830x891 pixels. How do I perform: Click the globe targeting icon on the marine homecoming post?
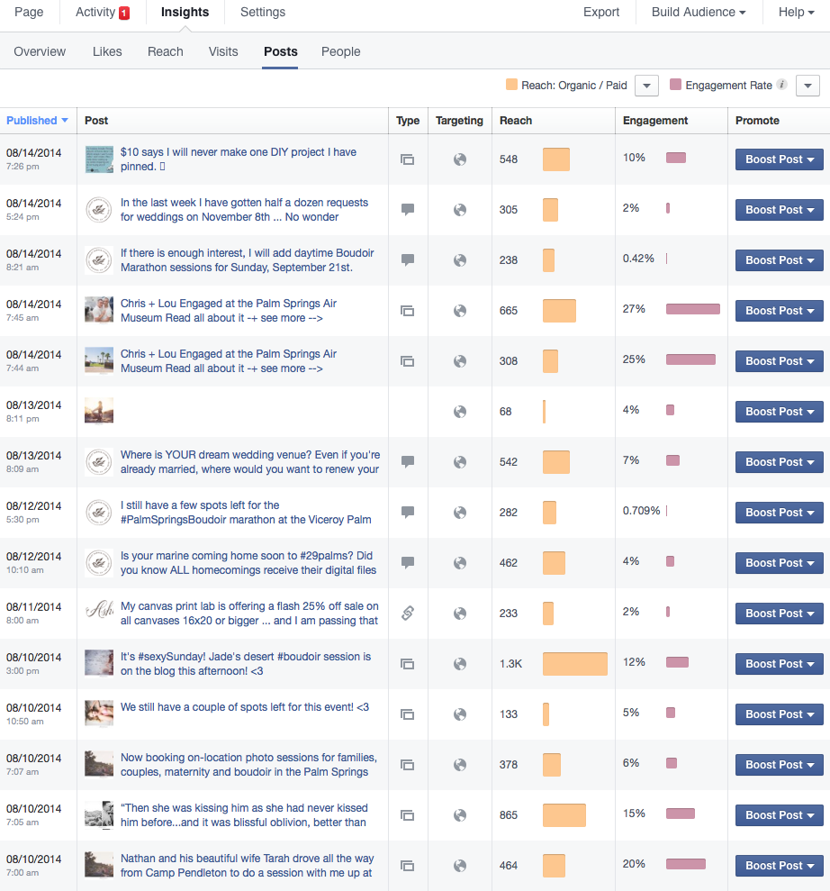point(459,562)
